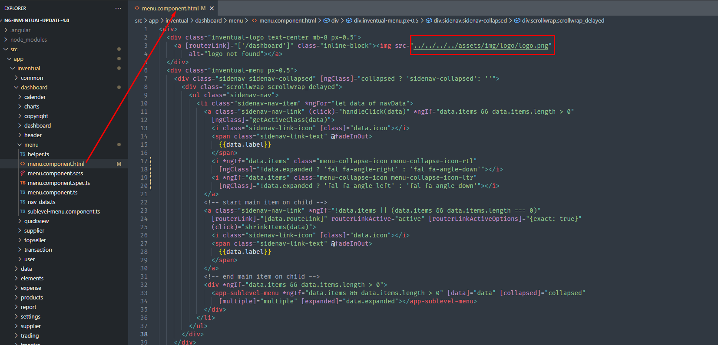Expand the trading folder
Viewport: 718px width, 345px height.
[30, 335]
